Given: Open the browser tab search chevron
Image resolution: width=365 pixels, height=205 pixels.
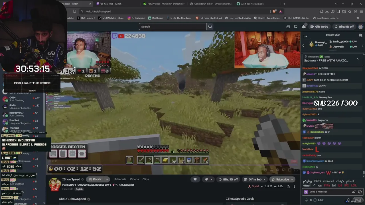Looking at the screenshot, I should pos(336,4).
